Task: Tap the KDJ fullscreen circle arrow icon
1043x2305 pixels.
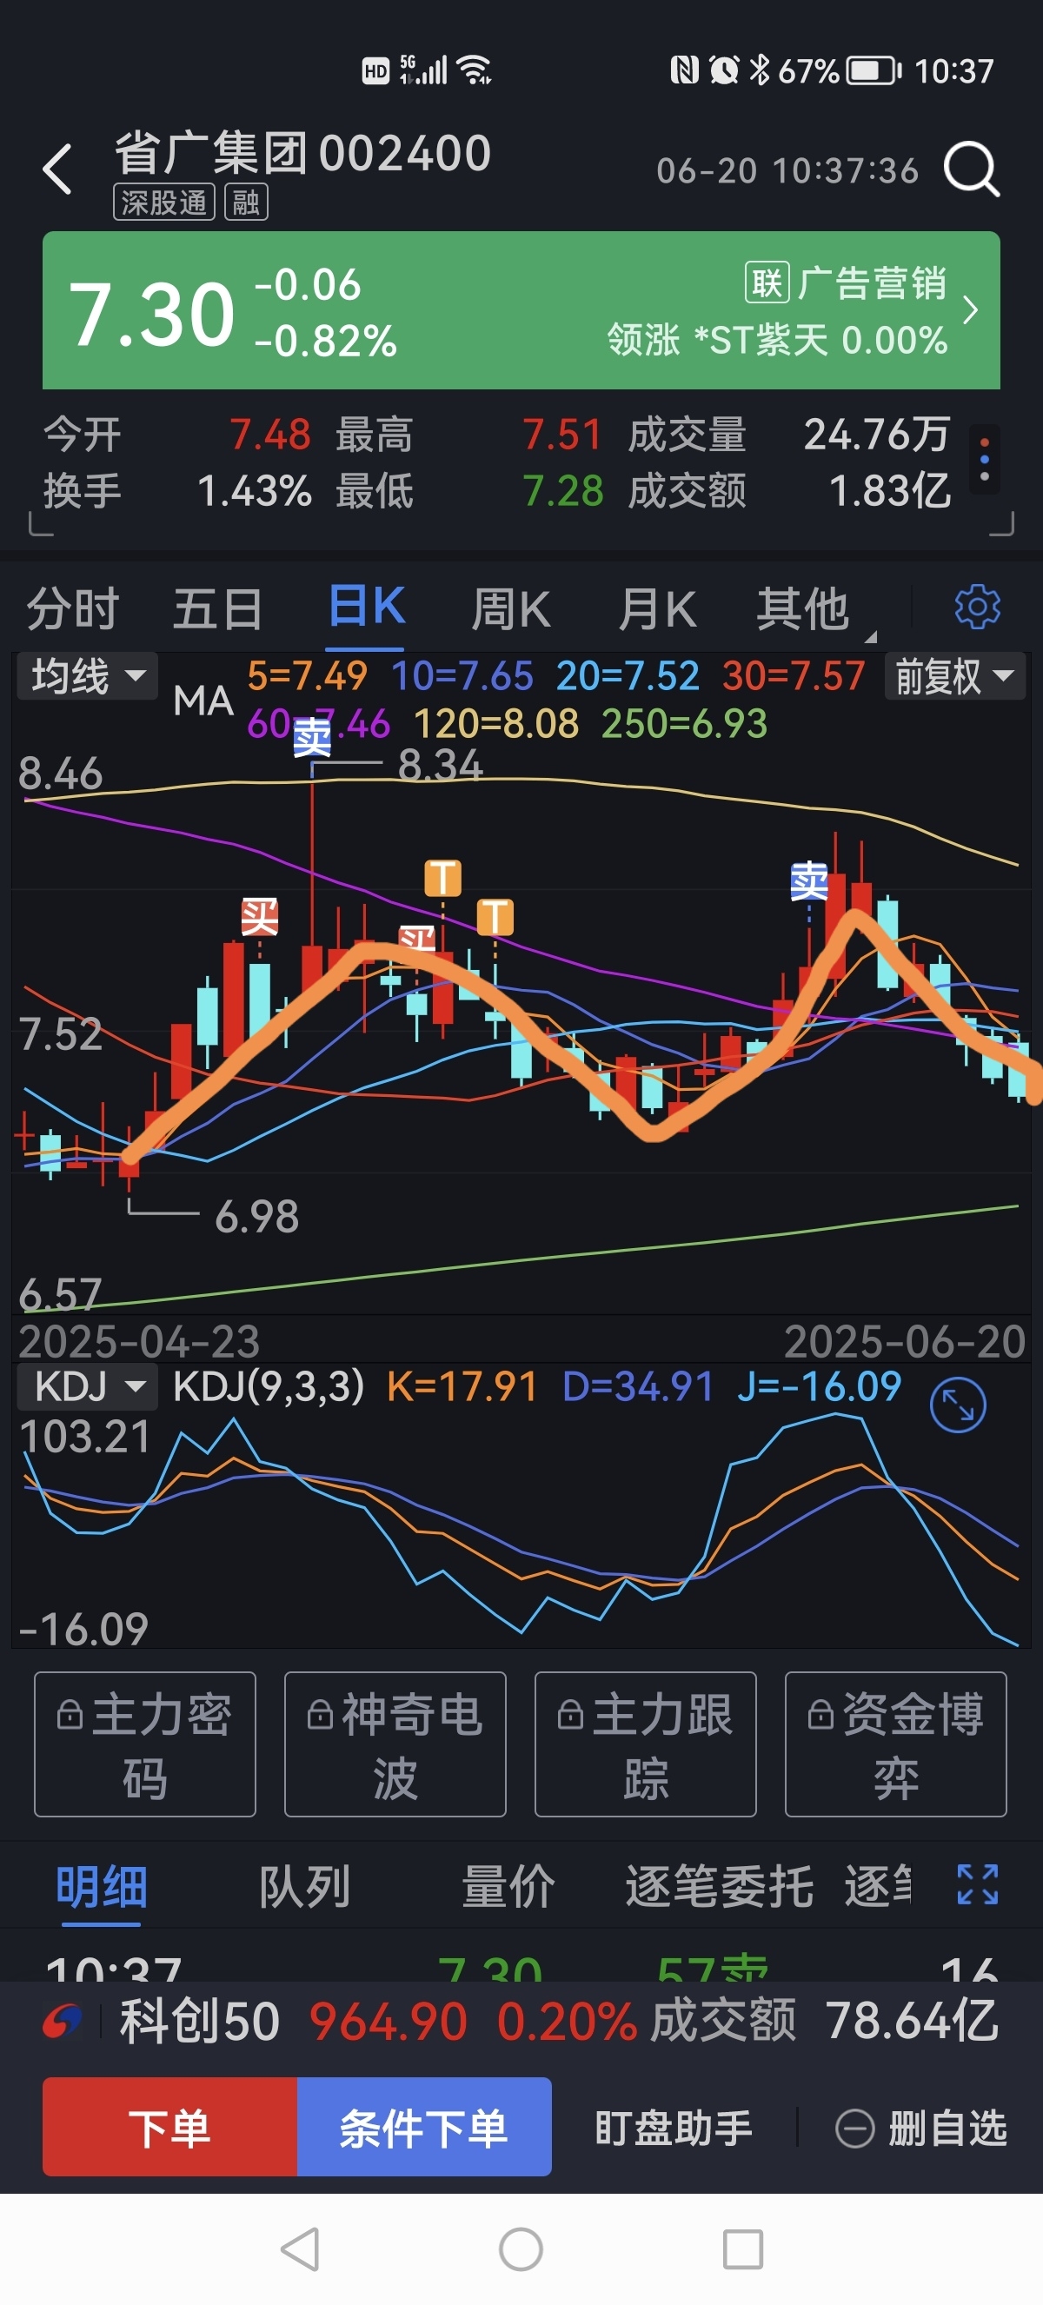Action: click(957, 1405)
